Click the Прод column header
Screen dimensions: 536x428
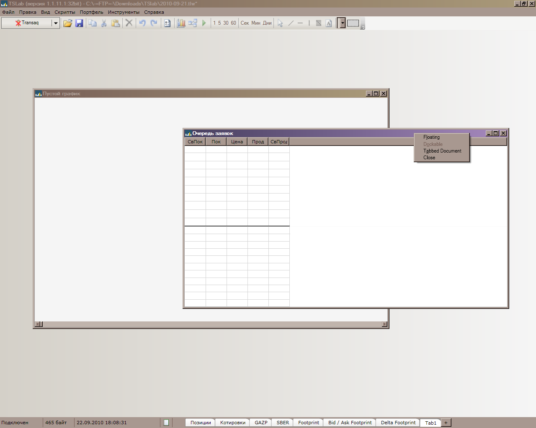point(258,142)
